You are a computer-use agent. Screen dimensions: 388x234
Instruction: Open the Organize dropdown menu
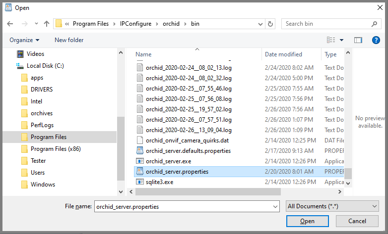tap(24, 40)
